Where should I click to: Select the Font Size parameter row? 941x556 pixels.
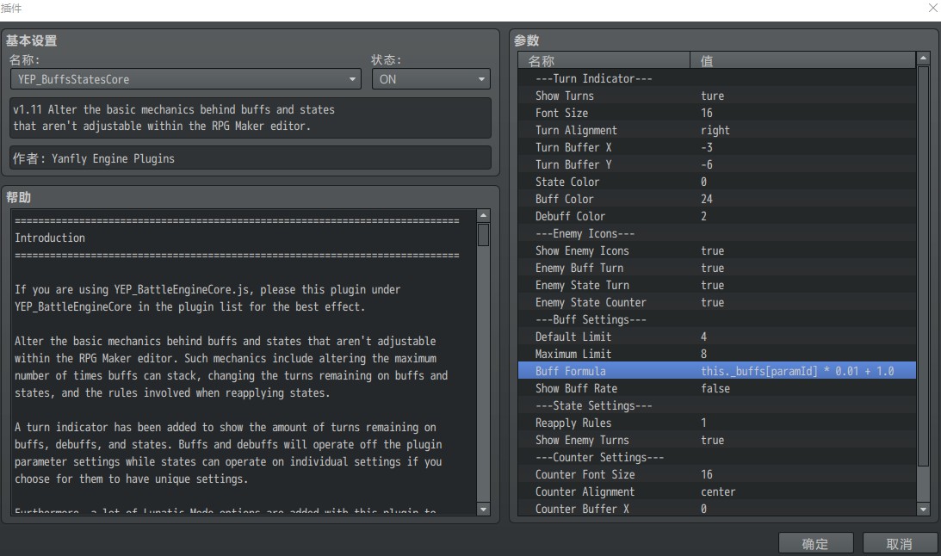(x=717, y=114)
